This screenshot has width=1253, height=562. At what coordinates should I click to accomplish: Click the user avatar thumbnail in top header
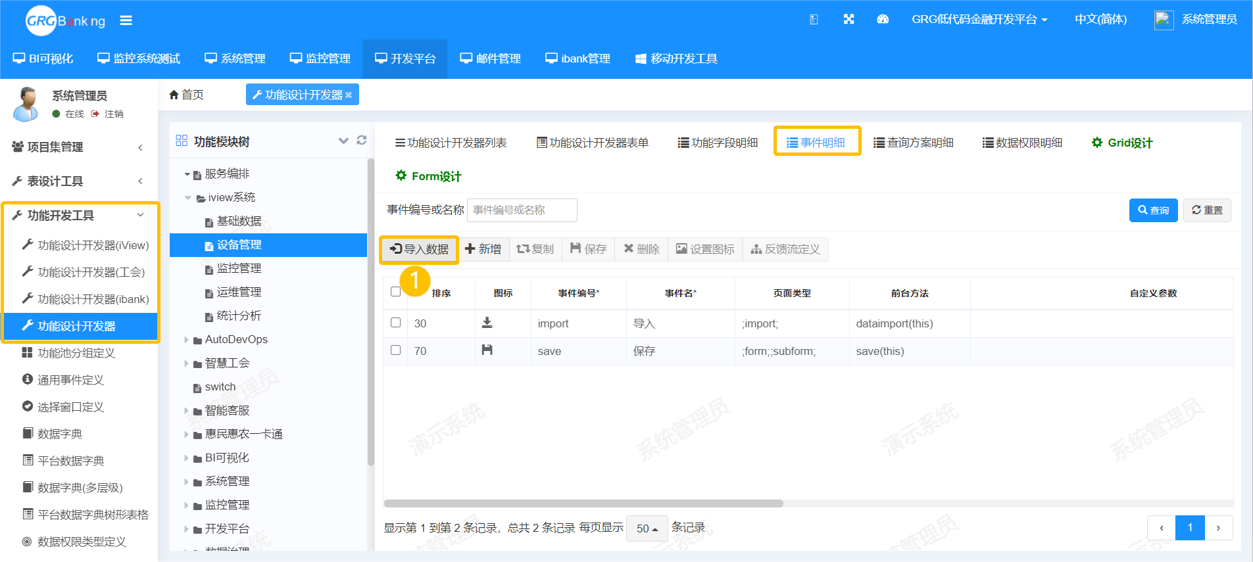[1164, 20]
